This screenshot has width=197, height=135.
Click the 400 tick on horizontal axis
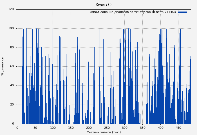pos(160,127)
